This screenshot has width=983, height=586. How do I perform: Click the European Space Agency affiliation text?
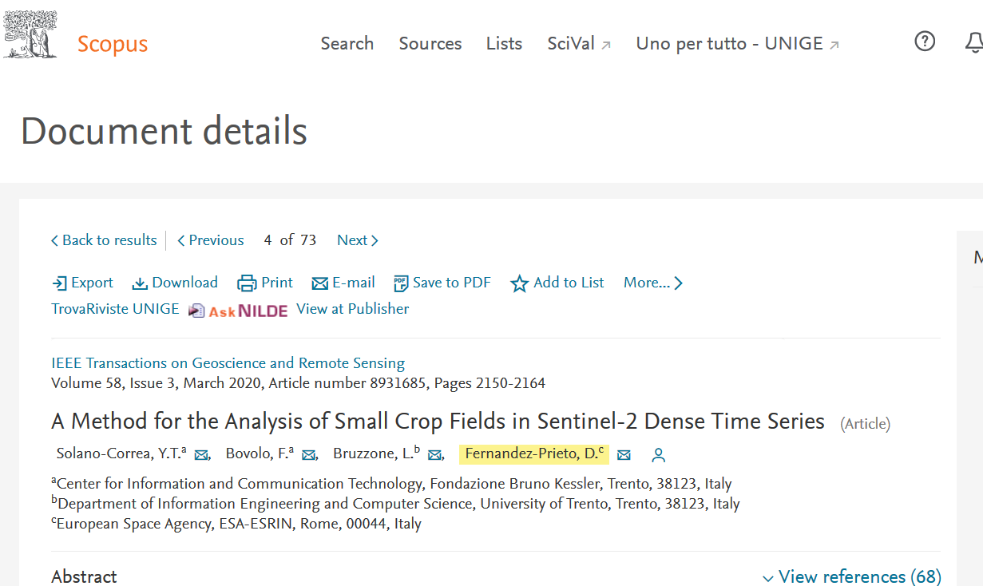pyautogui.click(x=236, y=524)
